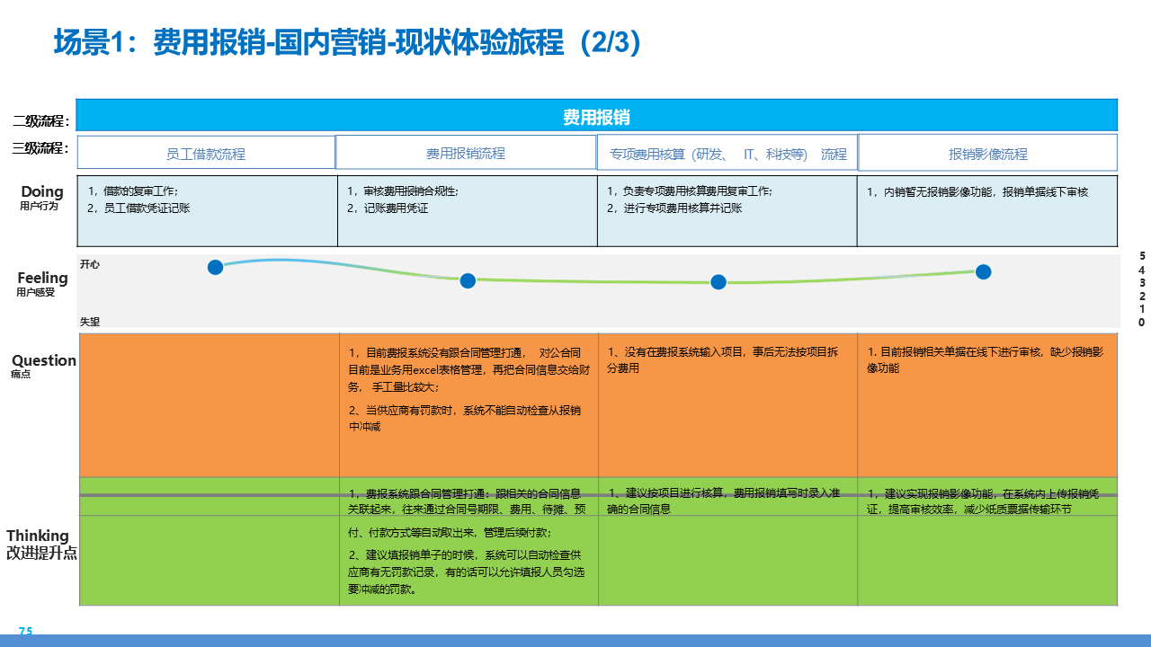Select the feeling dot for 报销影像流程
The height and width of the screenshot is (647, 1151).
984,271
